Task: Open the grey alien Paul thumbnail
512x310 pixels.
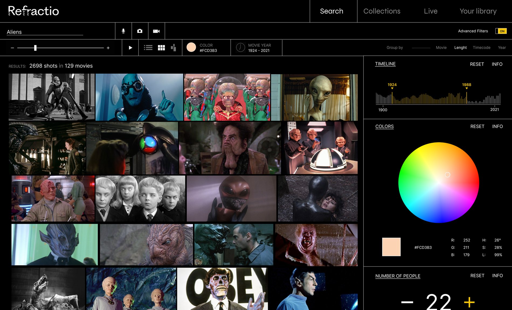Action: tap(314, 97)
